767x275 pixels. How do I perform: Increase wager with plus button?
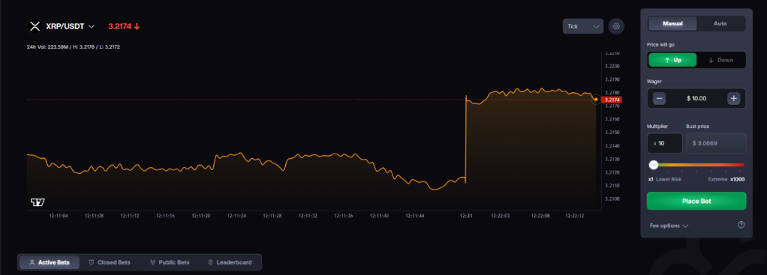coord(734,98)
